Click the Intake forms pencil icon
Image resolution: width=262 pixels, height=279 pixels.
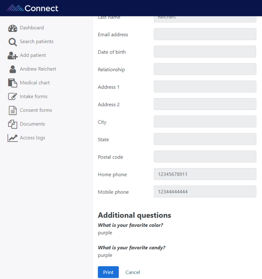pyautogui.click(x=13, y=97)
